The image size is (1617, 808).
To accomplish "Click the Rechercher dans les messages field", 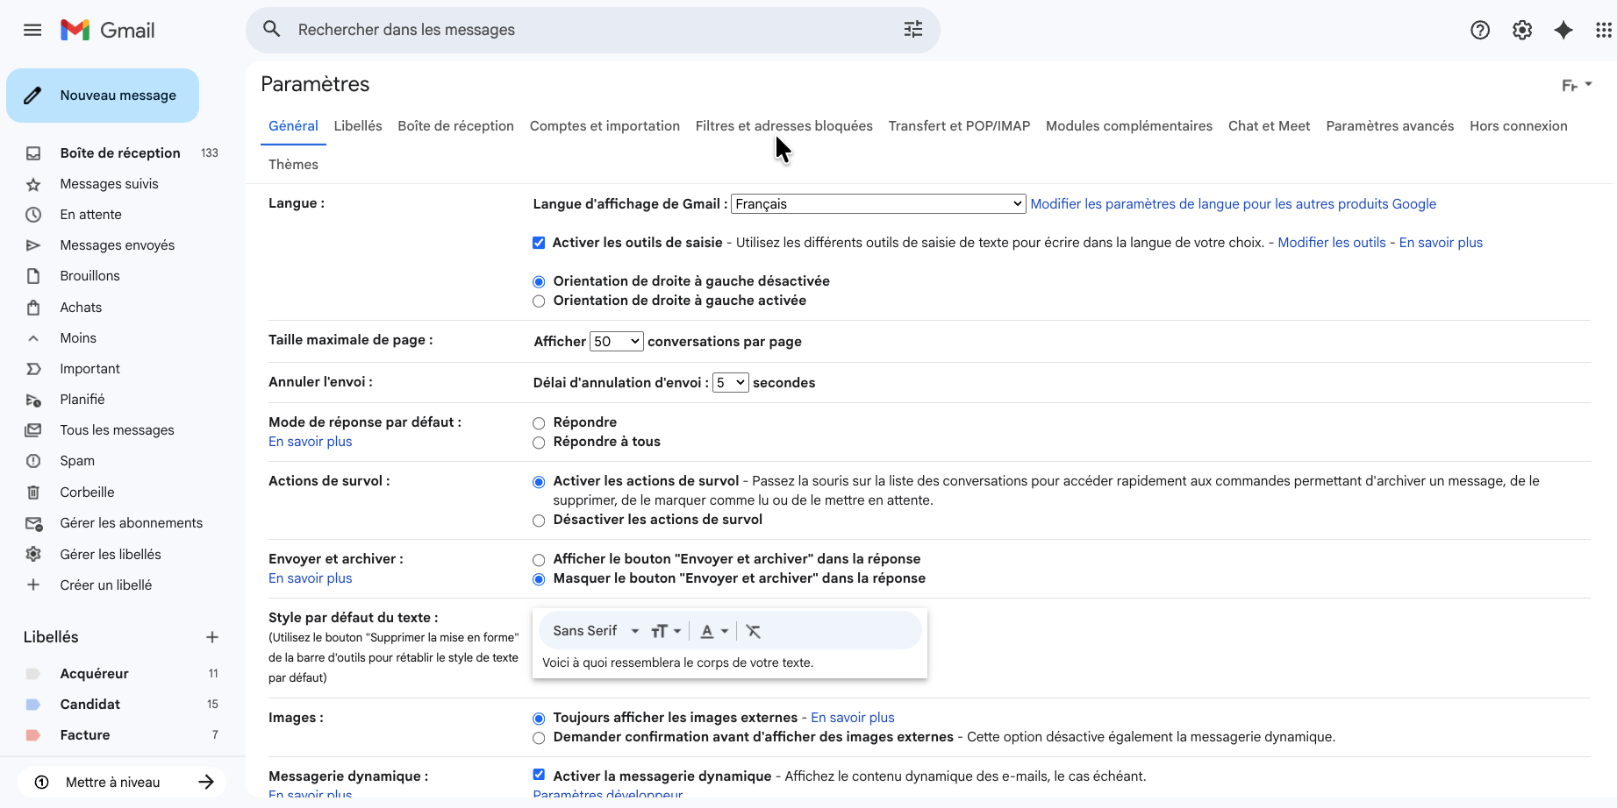I will tap(579, 30).
